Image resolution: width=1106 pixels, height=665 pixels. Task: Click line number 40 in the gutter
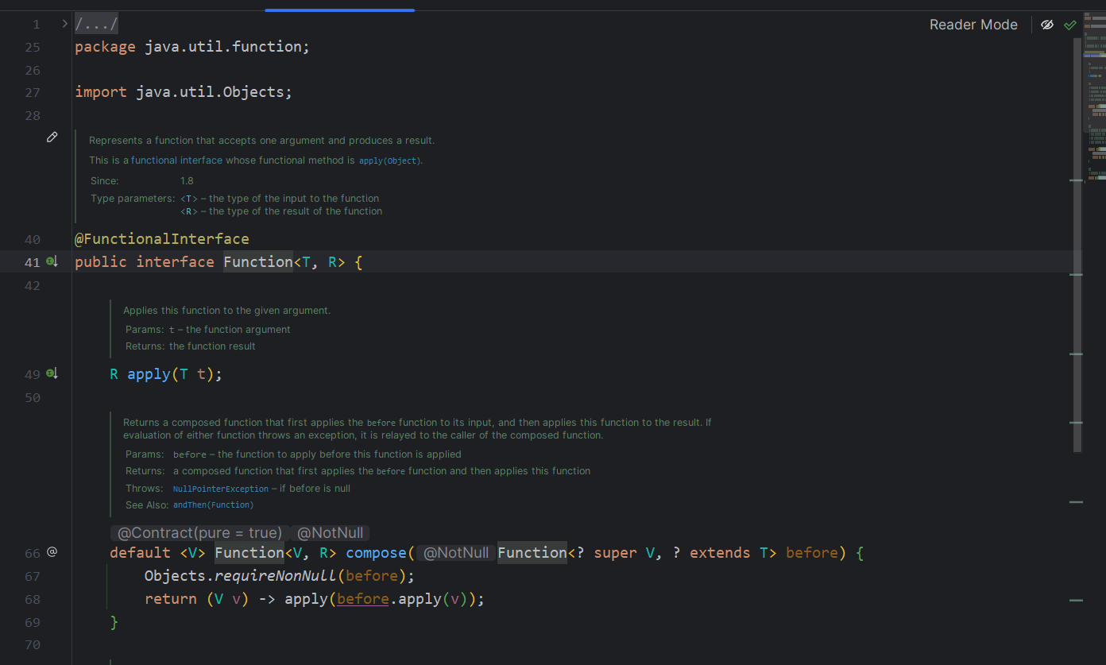[x=32, y=239]
